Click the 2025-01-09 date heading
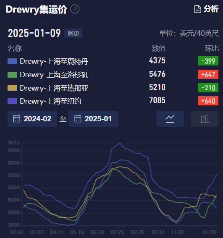This screenshot has height=238, width=223. [x=34, y=33]
